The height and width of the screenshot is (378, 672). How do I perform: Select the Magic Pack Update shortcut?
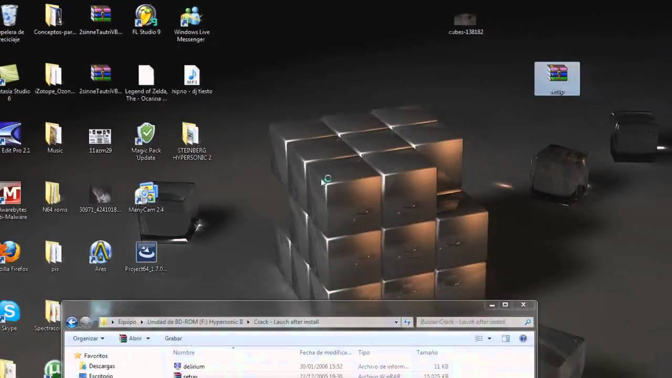pyautogui.click(x=146, y=142)
